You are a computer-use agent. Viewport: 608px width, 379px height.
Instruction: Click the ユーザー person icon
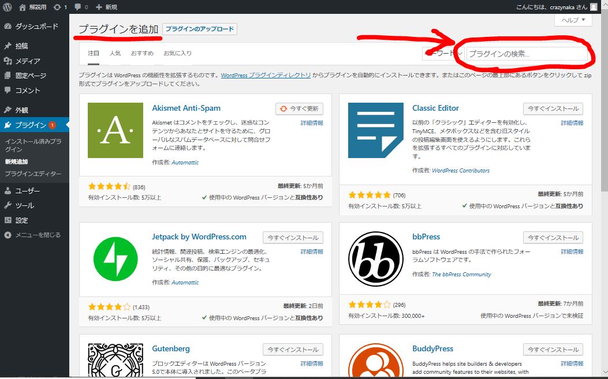pyautogui.click(x=8, y=191)
